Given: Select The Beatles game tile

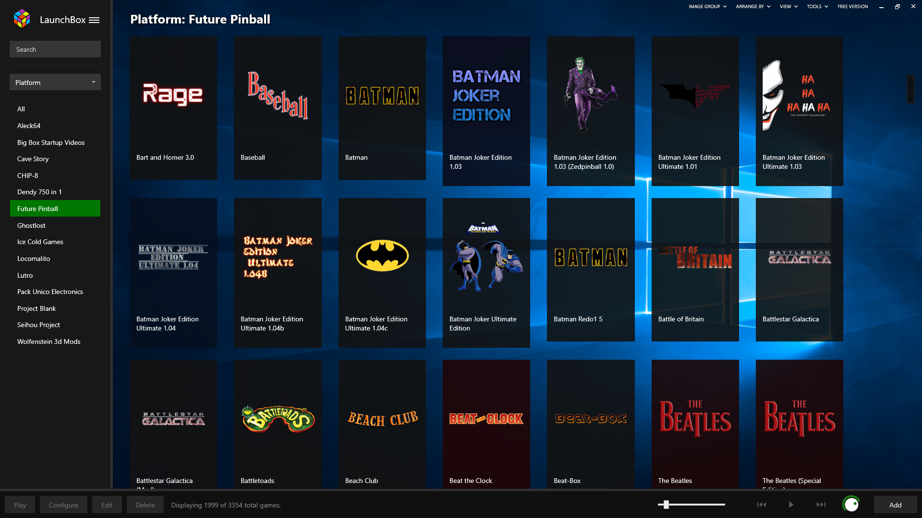Looking at the screenshot, I should [x=695, y=424].
